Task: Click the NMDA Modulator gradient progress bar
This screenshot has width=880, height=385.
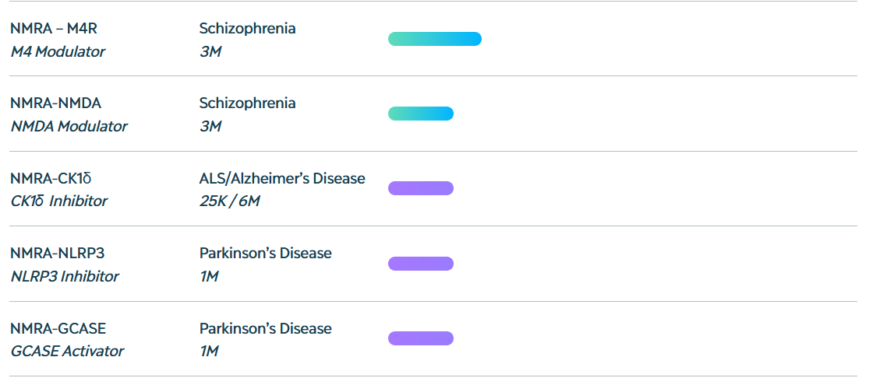Action: [x=421, y=114]
